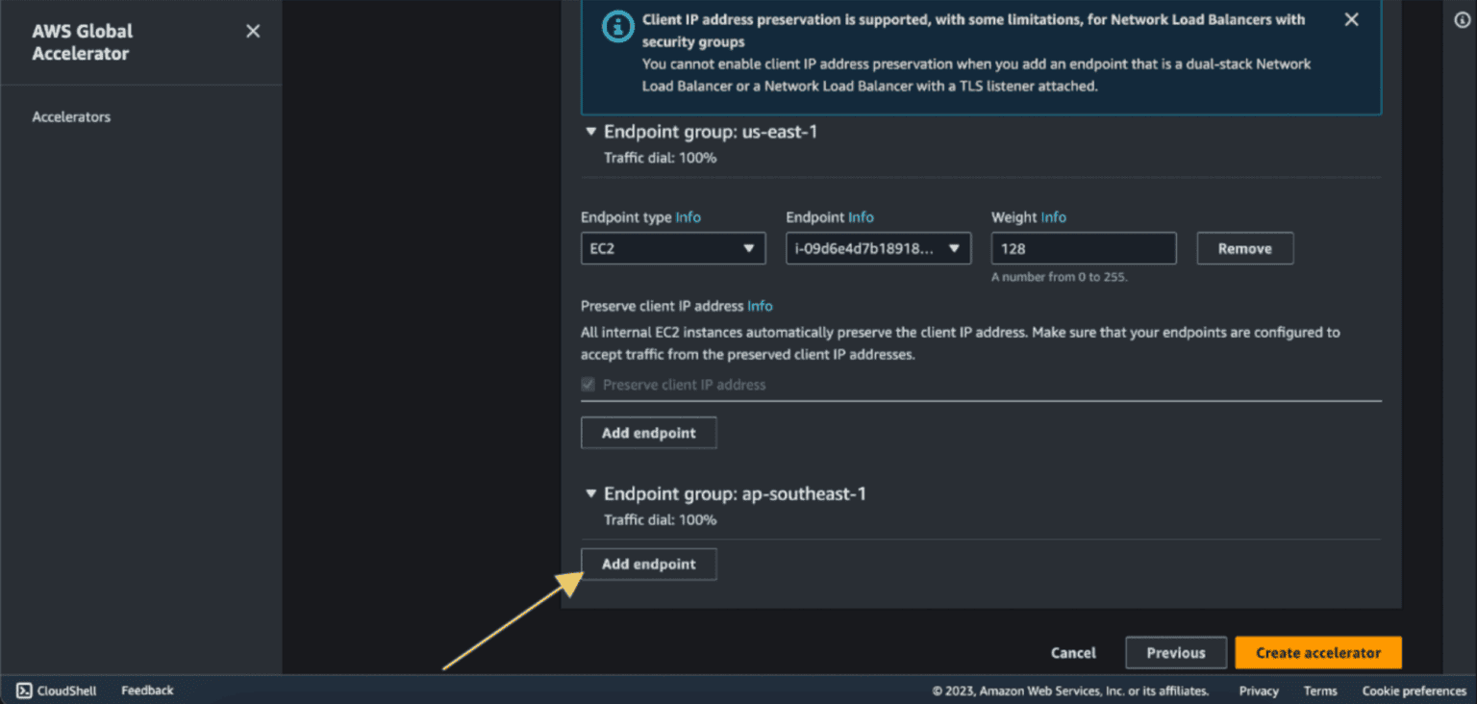Open CloudShell from the bottom status bar
The width and height of the screenshot is (1477, 704).
(55, 690)
